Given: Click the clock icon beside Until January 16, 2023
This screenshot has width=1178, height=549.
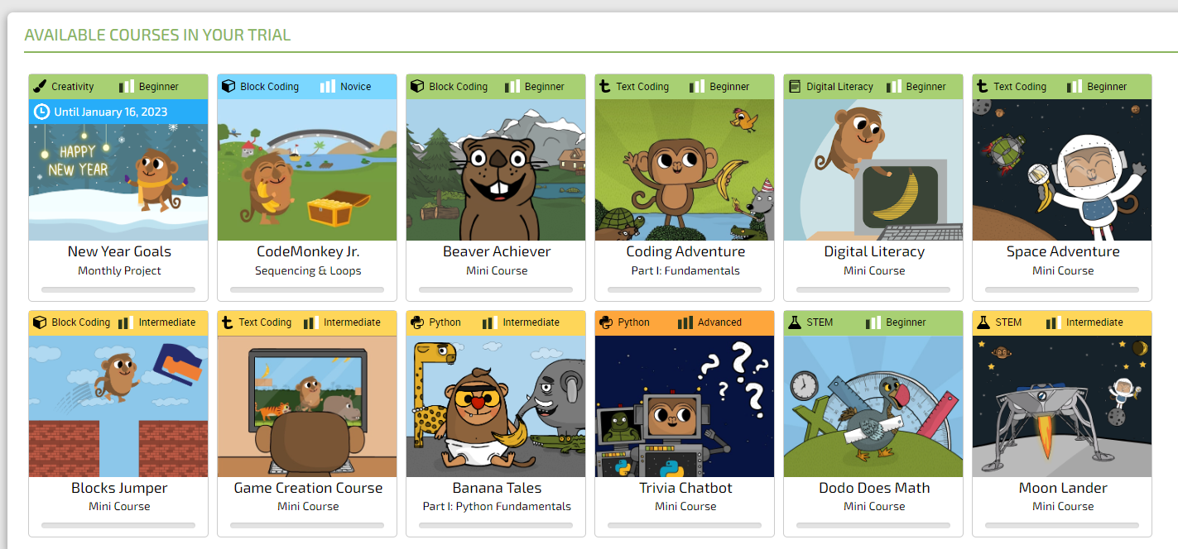Looking at the screenshot, I should (41, 112).
